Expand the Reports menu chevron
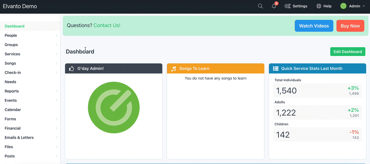370x164 pixels. pos(56,91)
